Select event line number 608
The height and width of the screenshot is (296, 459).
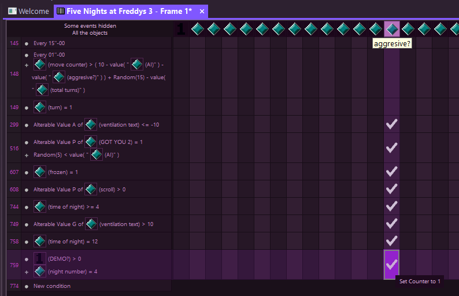[x=14, y=189]
